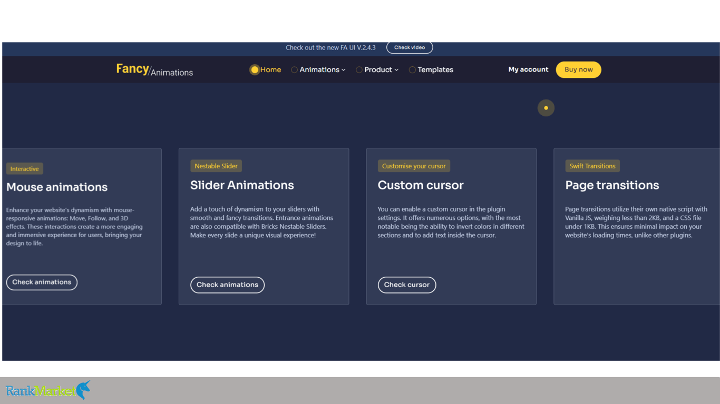This screenshot has height=404, width=720.
Task: Click the Check cursor button
Action: click(x=407, y=285)
